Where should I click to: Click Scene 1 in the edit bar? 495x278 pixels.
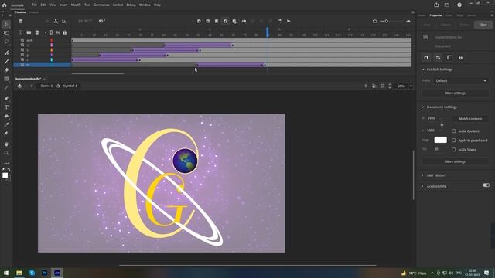tap(46, 86)
